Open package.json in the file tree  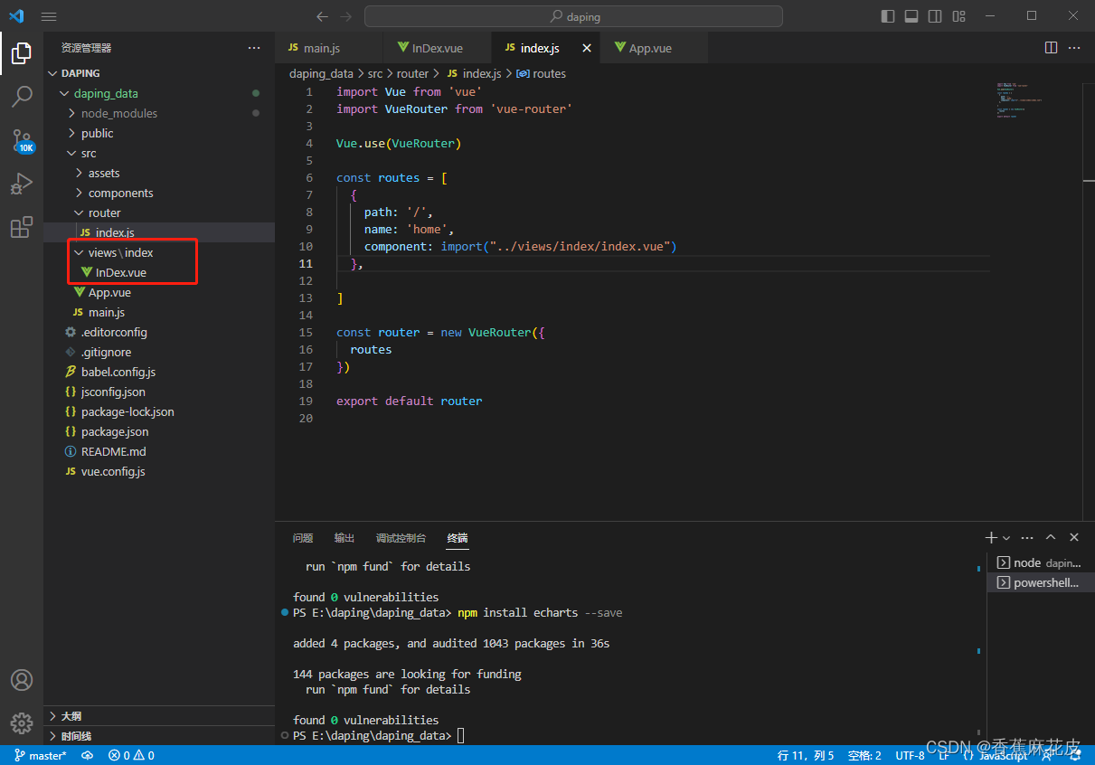[x=159, y=431]
